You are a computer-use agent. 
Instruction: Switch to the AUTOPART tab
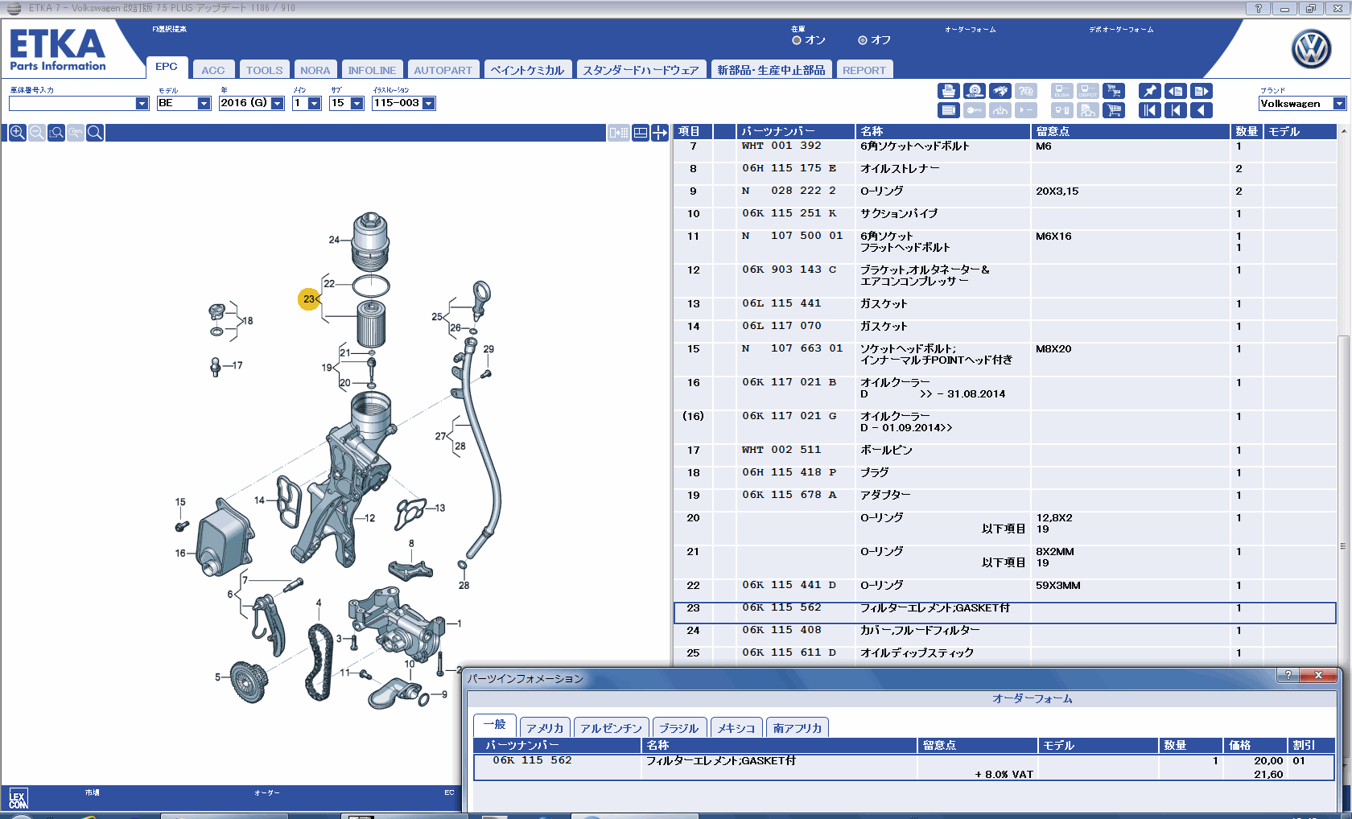pyautogui.click(x=443, y=70)
